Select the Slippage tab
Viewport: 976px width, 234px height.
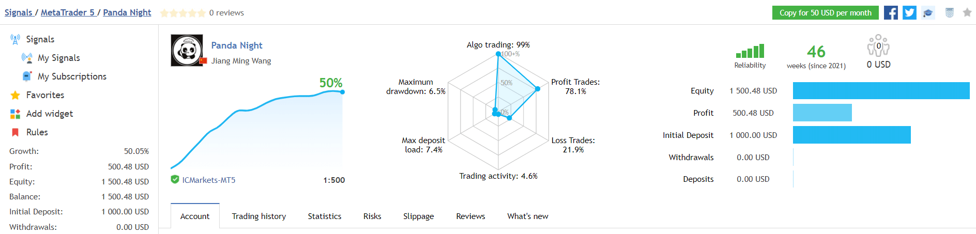tap(418, 216)
